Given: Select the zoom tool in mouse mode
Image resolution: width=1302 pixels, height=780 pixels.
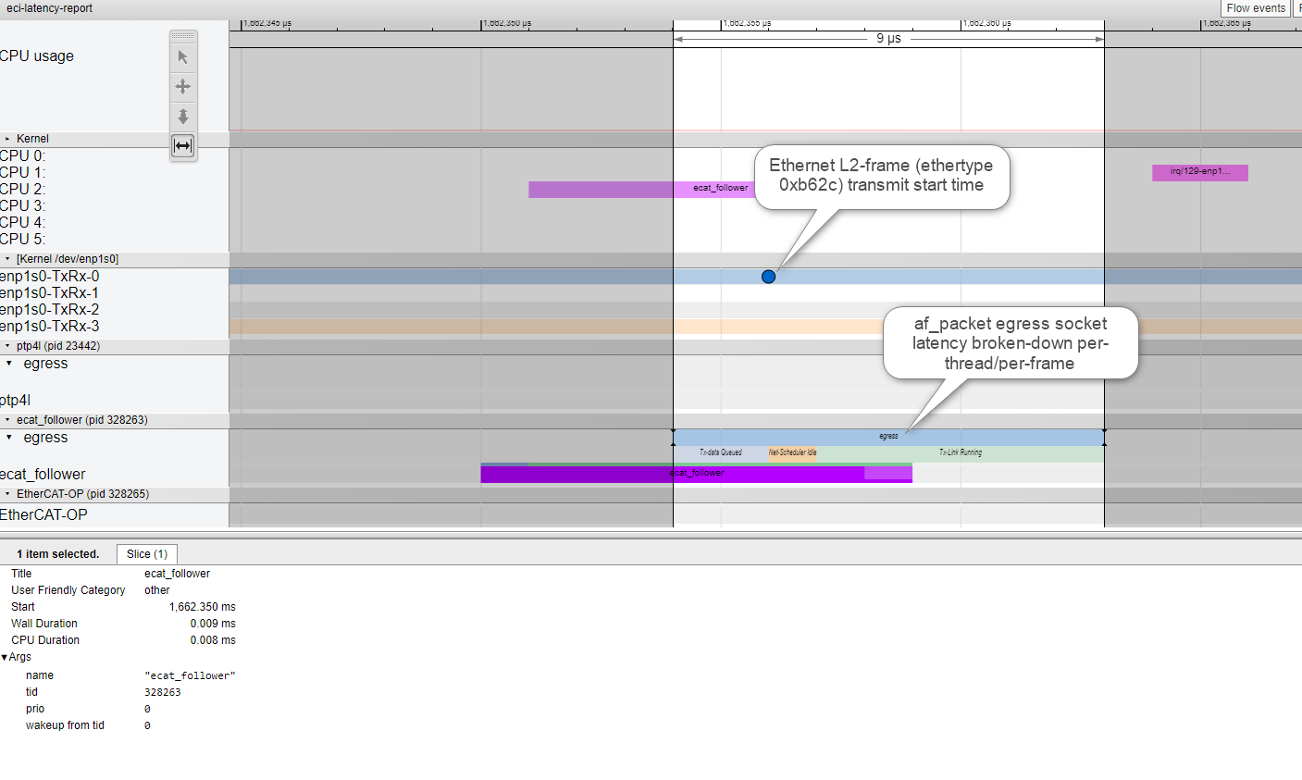Looking at the screenshot, I should coord(183,117).
